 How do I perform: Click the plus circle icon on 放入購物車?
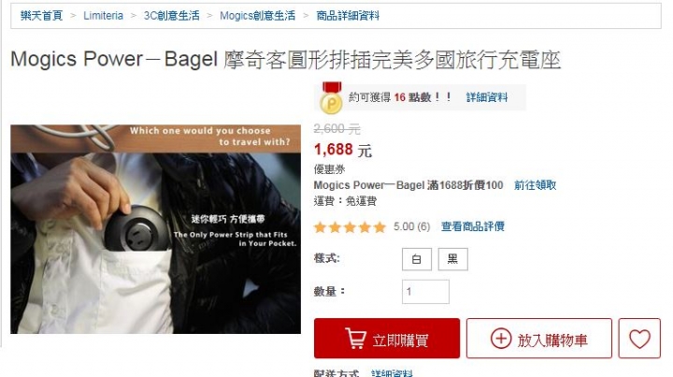click(501, 339)
